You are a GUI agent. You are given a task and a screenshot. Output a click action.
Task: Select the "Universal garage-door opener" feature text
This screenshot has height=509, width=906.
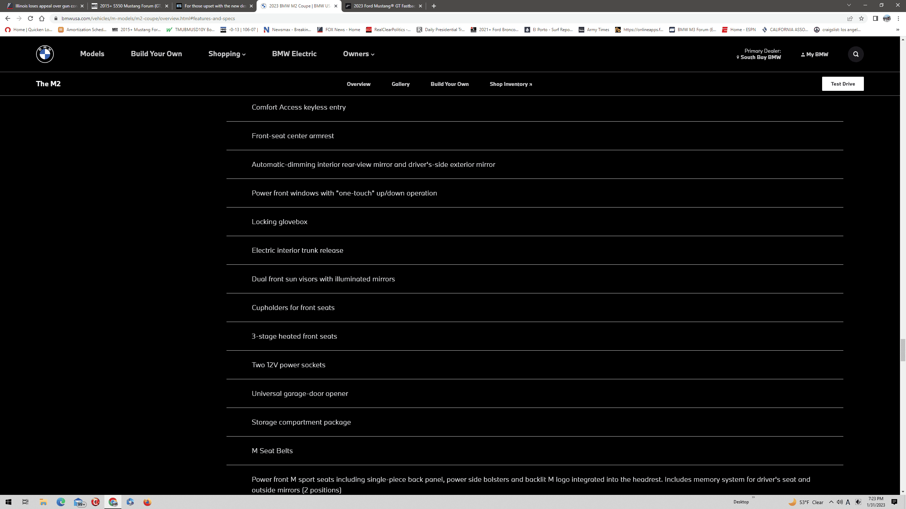pyautogui.click(x=300, y=393)
